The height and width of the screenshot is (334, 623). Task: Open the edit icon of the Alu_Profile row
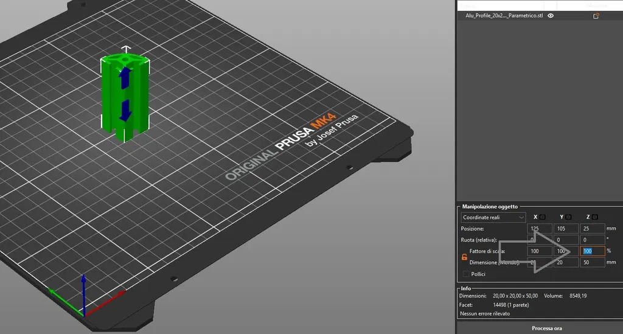(596, 16)
